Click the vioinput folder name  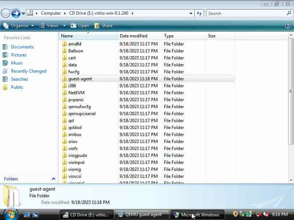(76, 162)
